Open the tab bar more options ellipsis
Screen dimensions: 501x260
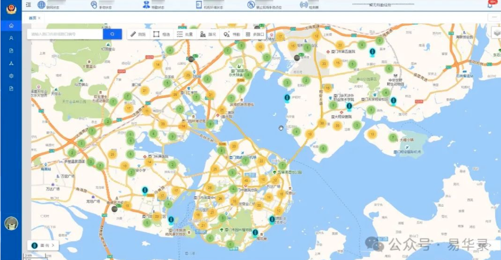point(494,17)
